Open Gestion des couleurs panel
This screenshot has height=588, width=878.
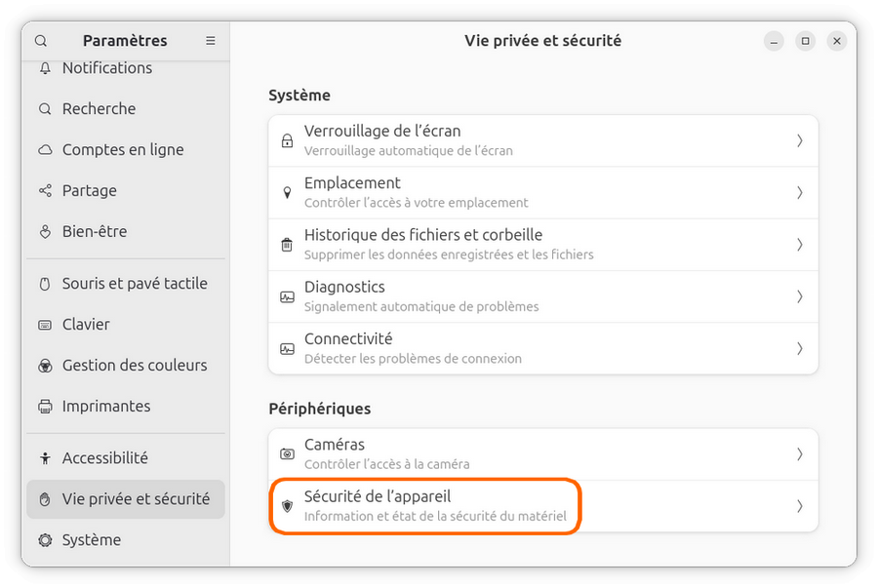click(135, 366)
